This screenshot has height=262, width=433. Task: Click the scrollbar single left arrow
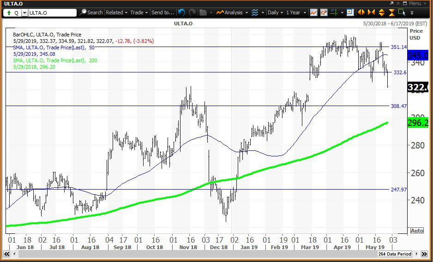(13, 254)
